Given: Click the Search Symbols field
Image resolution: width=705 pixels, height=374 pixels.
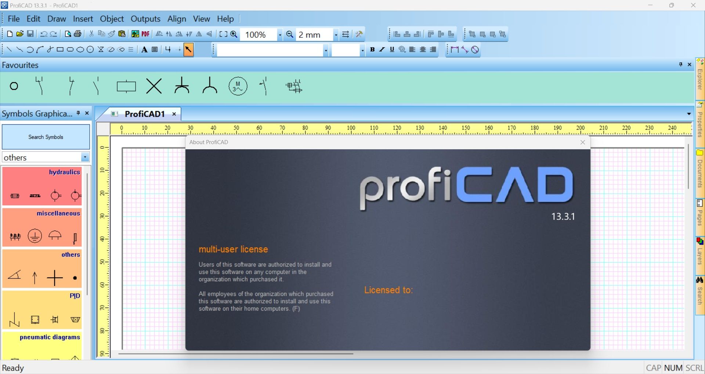Looking at the screenshot, I should (x=46, y=137).
